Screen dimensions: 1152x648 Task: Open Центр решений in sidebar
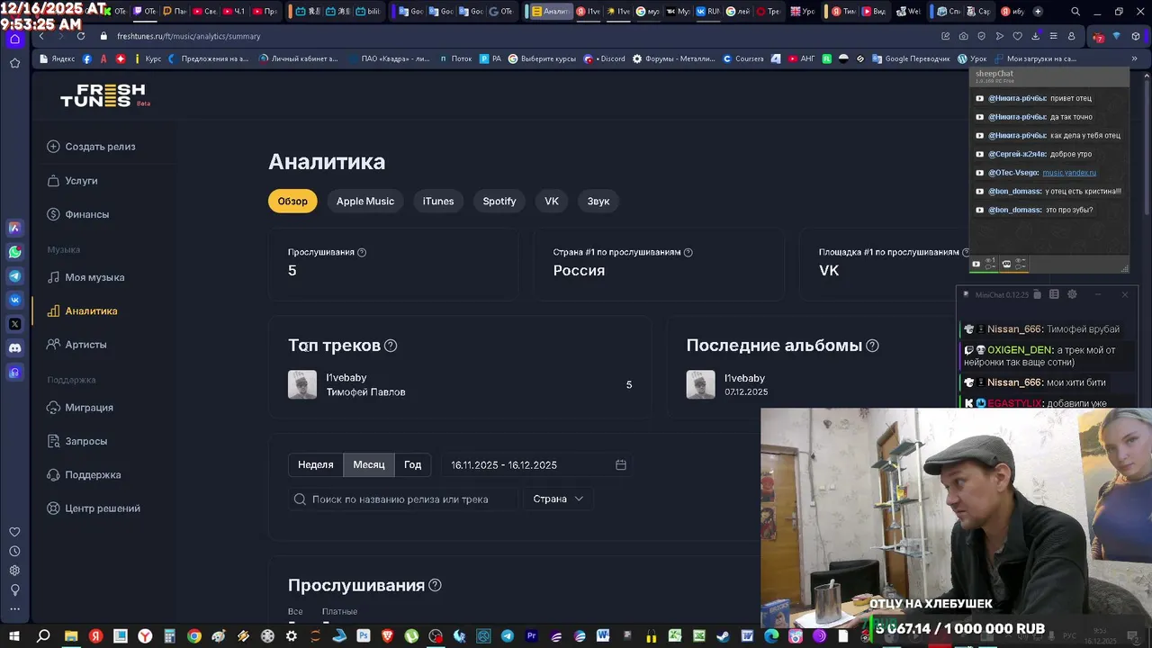click(94, 508)
